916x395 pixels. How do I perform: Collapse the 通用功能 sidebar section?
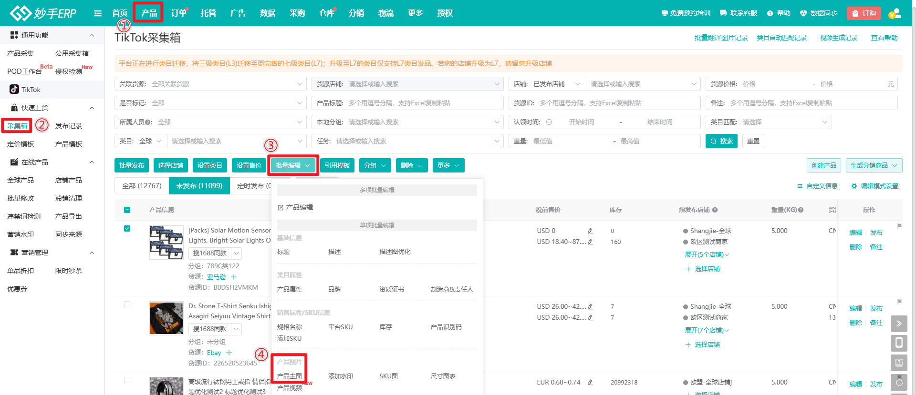tap(92, 35)
